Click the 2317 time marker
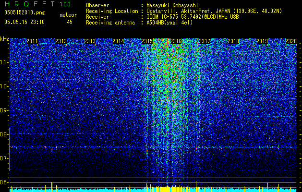Screen dimensions: 302x192 [x=205, y=41]
